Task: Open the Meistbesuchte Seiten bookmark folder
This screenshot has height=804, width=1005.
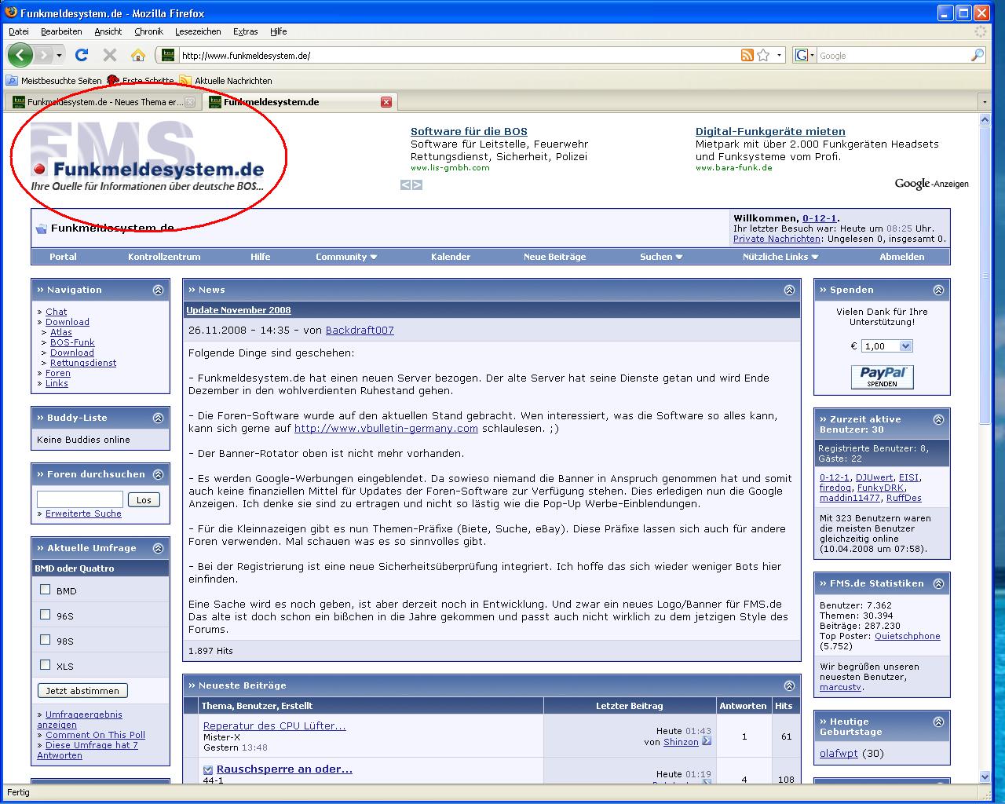Action: pos(54,81)
